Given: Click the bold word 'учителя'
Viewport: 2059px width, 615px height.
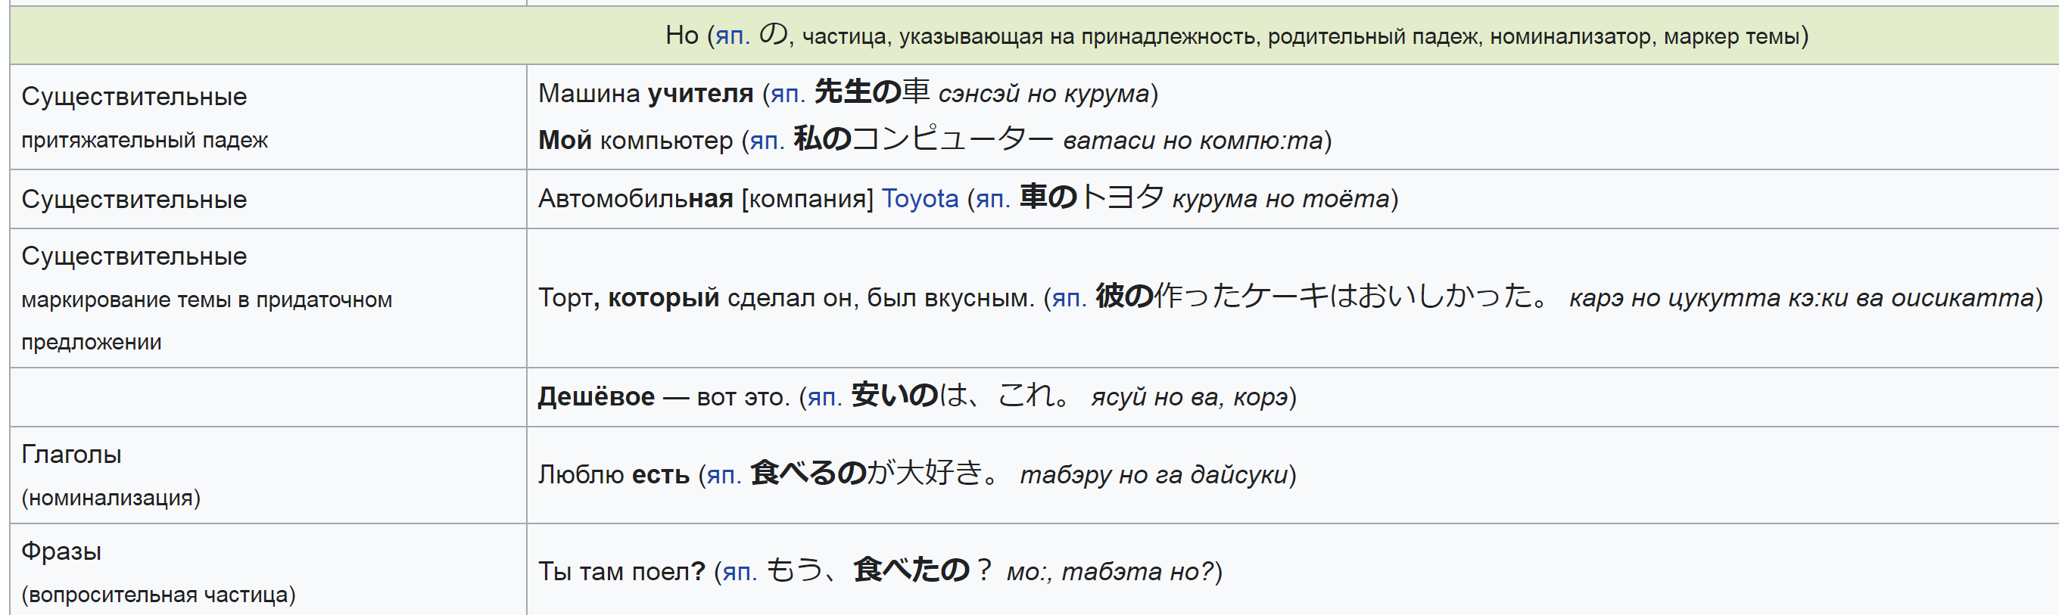Looking at the screenshot, I should tap(700, 95).
